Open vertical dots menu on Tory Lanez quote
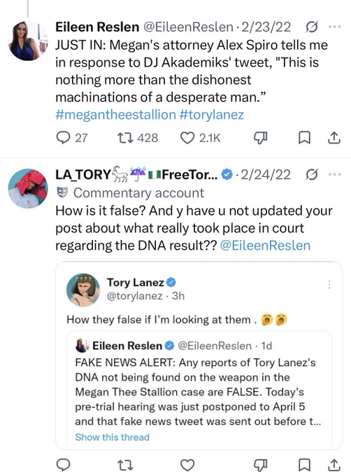Screen dimensions: 351x476 [x=329, y=284]
